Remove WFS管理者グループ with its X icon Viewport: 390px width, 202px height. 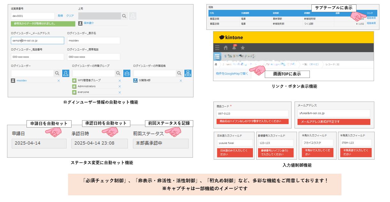120,80
